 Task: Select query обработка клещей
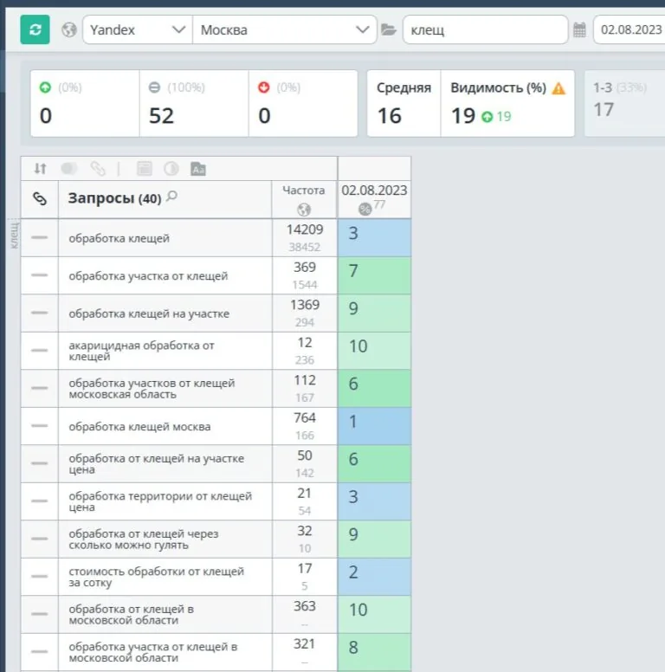click(119, 238)
